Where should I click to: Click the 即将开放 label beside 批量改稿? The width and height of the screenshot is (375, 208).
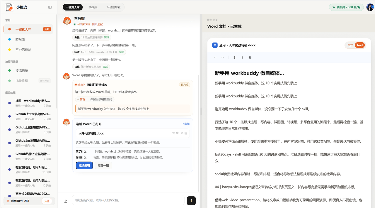click(45, 81)
